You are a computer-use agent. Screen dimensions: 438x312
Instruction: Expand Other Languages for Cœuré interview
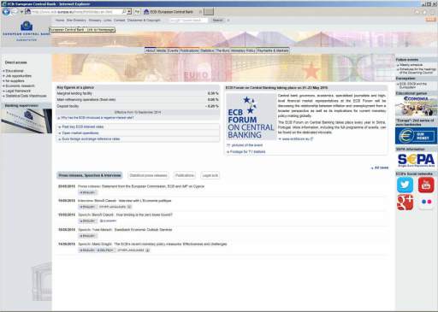(115, 207)
